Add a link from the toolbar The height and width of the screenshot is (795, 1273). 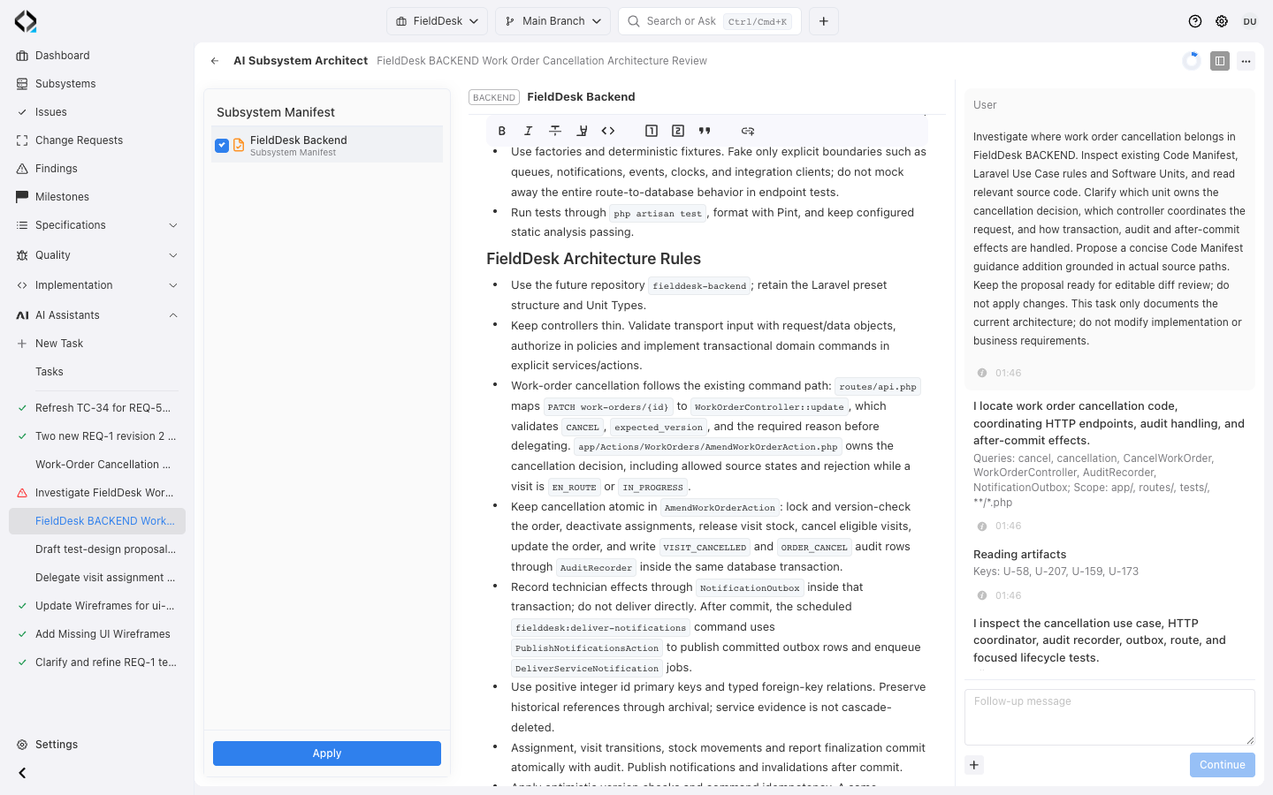pos(748,131)
